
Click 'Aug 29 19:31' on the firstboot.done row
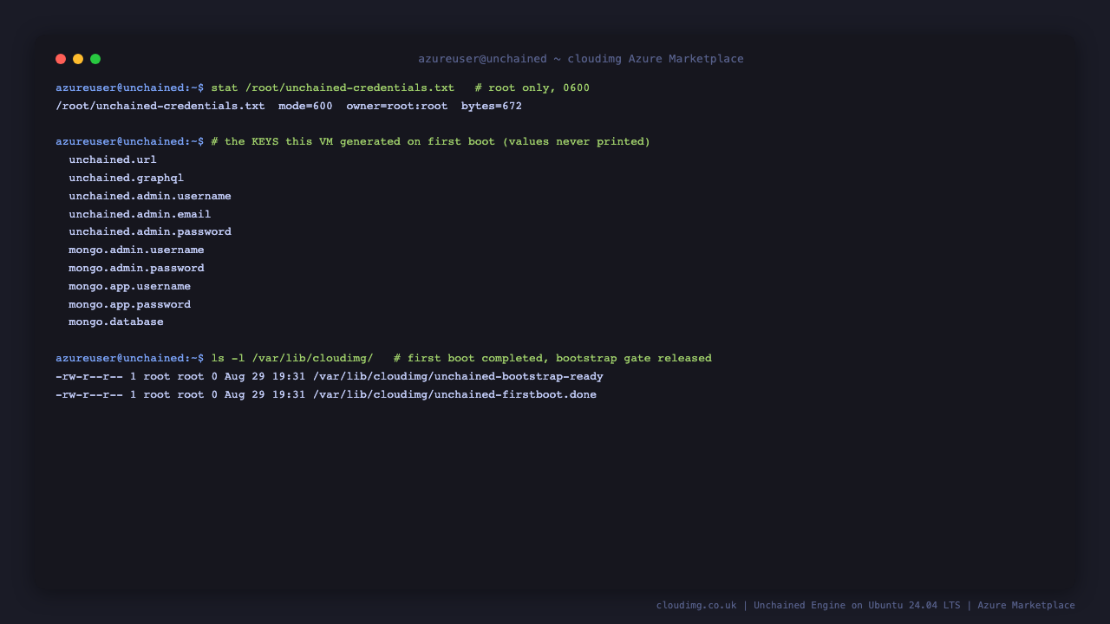[264, 395]
